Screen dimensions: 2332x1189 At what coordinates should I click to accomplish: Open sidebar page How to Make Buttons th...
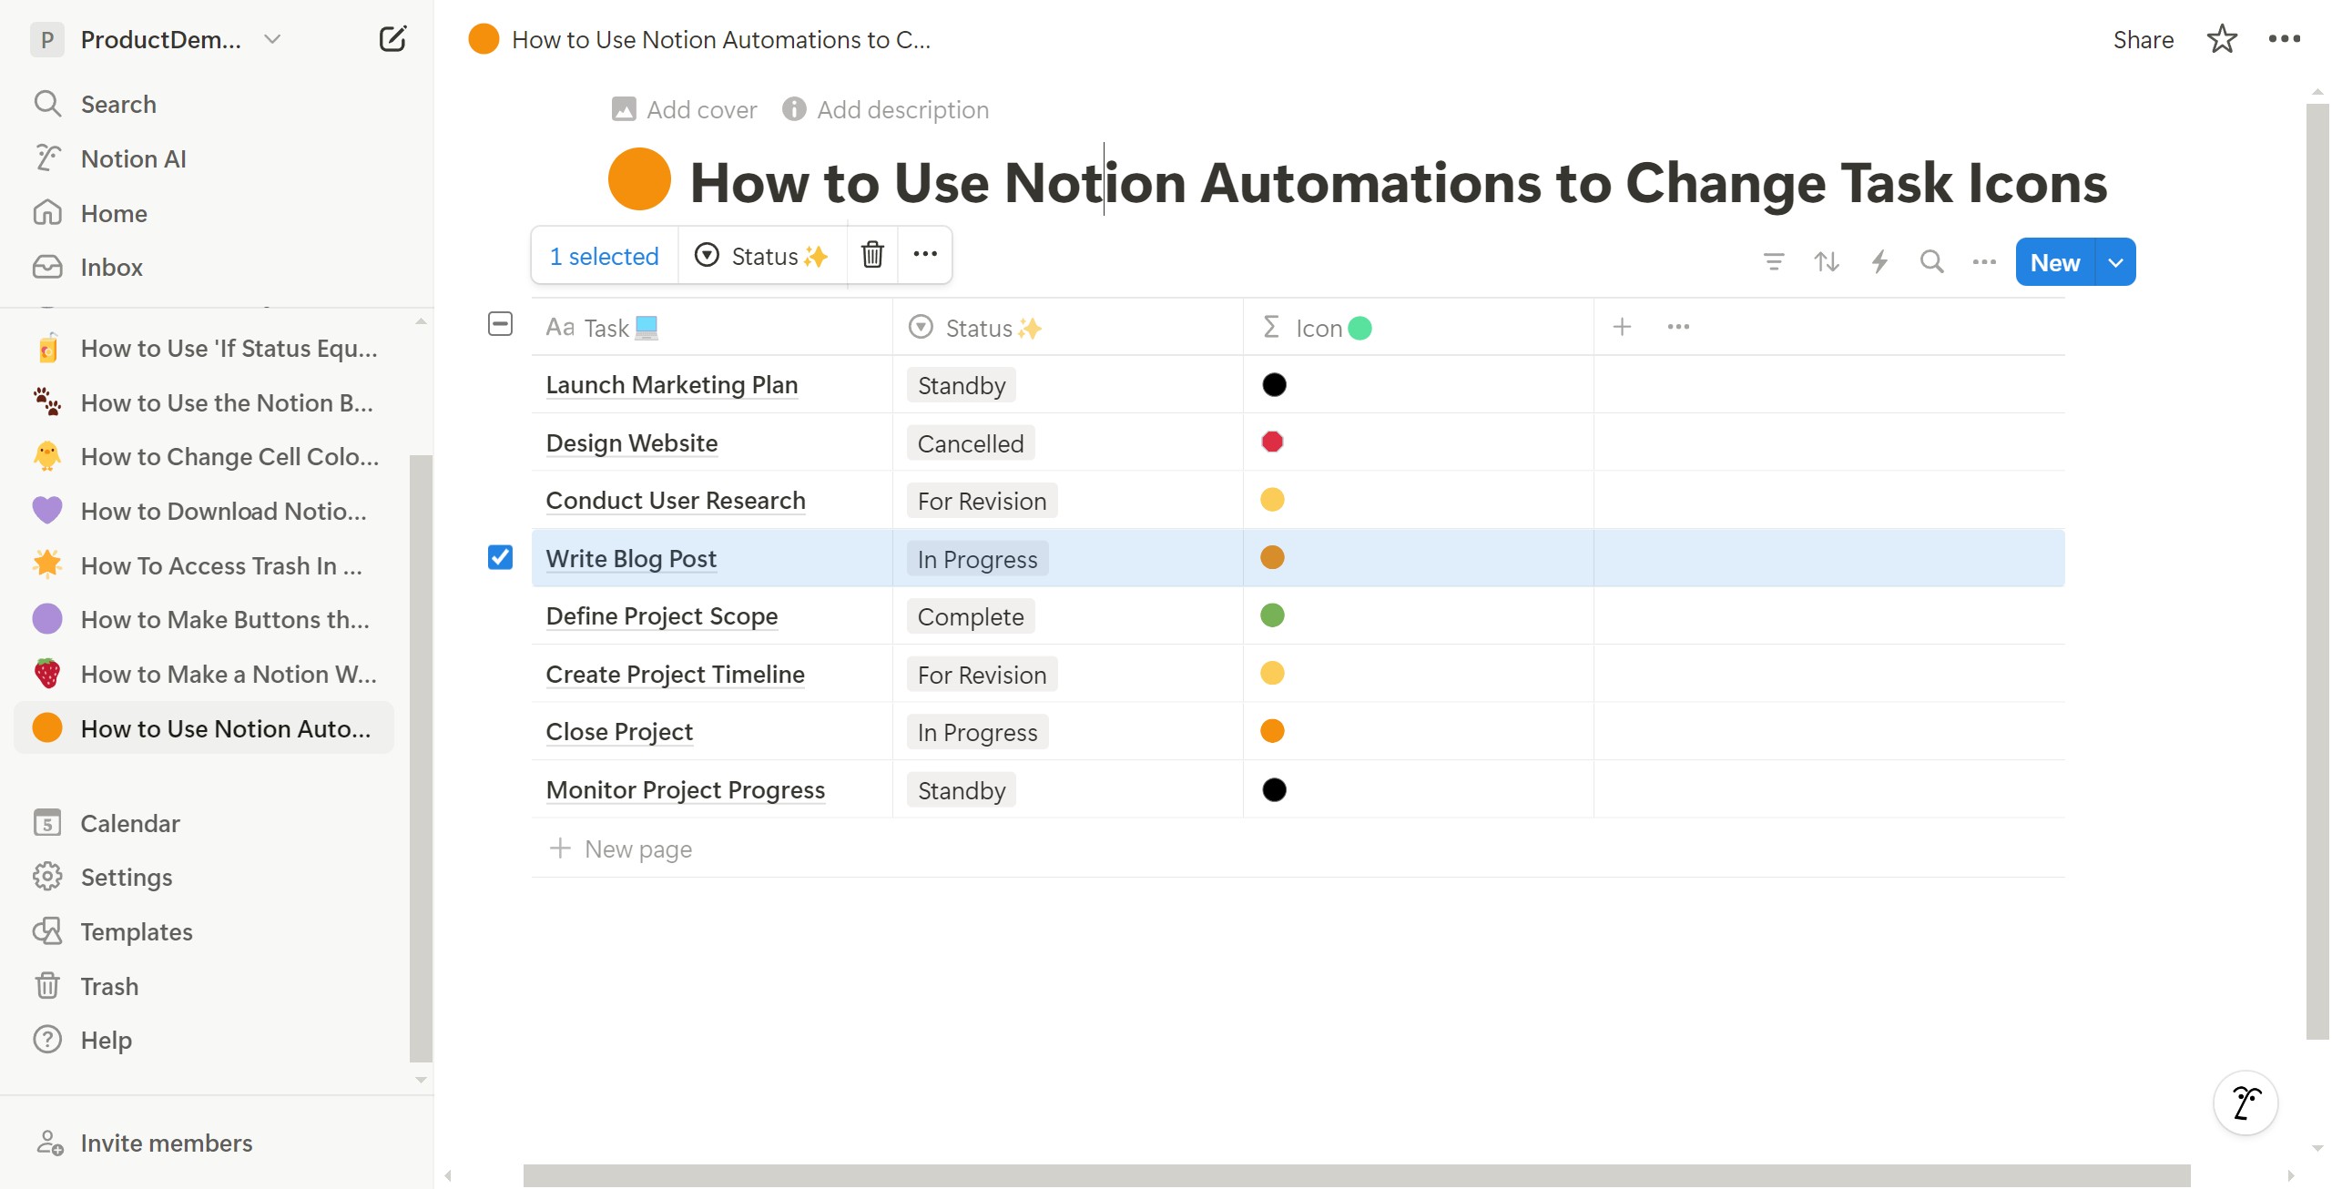205,619
